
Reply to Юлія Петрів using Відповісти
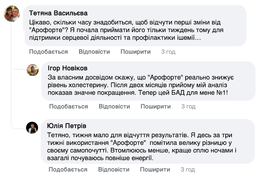pyautogui.click(x=114, y=169)
